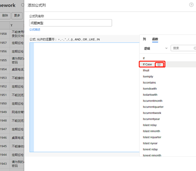
Task: Select the Iscontains function
Action: point(149,83)
